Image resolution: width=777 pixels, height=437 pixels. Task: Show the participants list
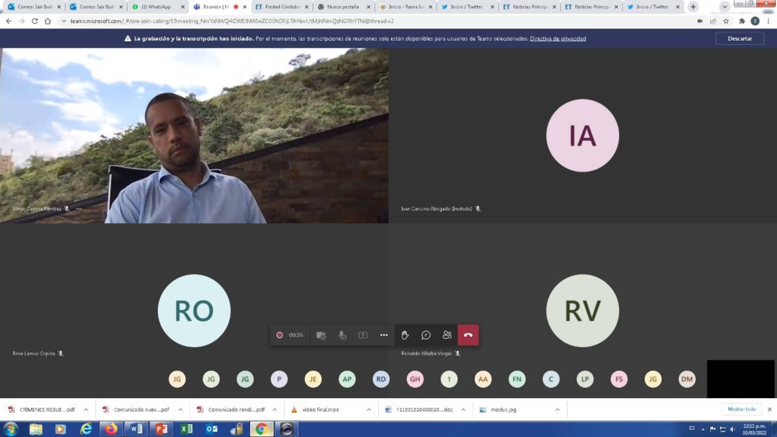447,335
